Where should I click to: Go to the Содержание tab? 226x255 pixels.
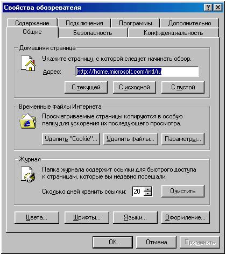pos(32,23)
